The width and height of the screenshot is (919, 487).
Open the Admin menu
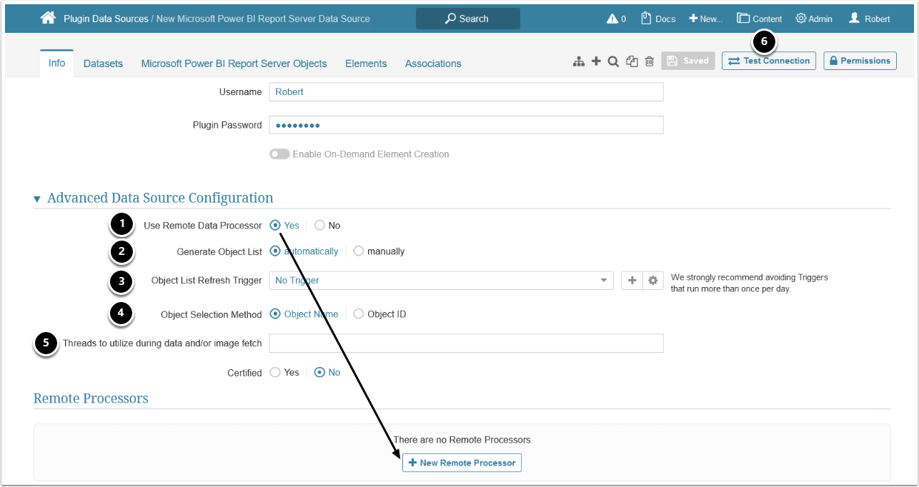tap(814, 19)
